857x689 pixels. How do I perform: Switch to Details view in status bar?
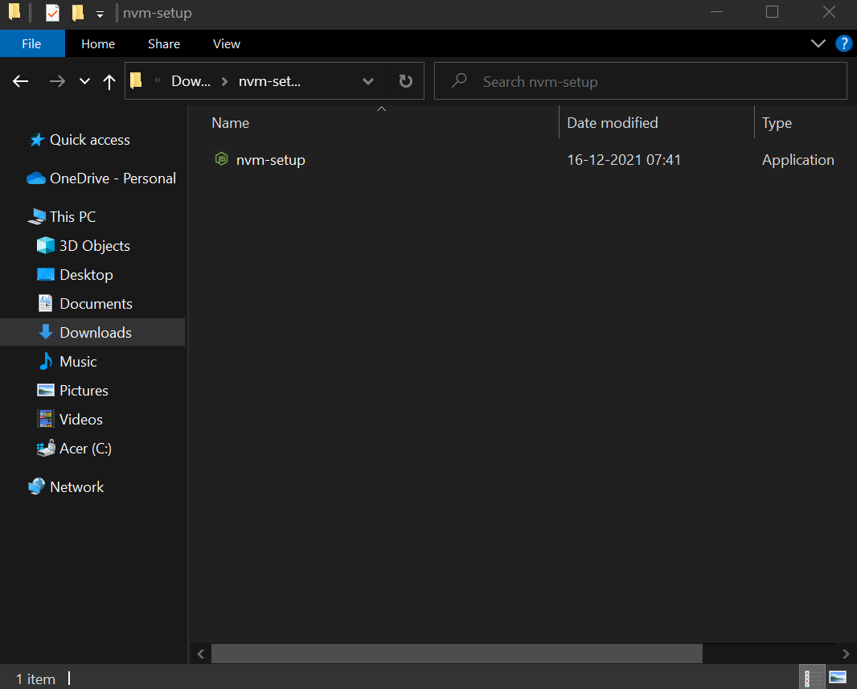(811, 678)
